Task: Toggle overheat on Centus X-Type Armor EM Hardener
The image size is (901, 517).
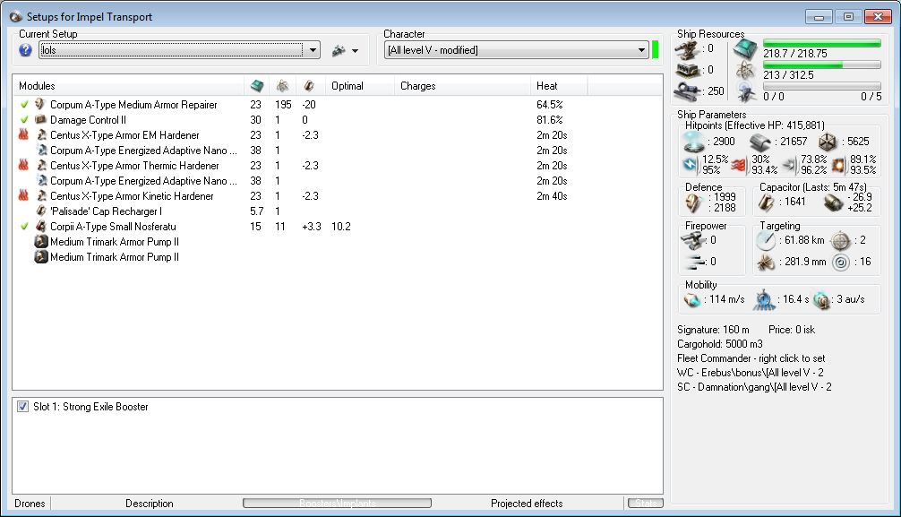Action: (x=23, y=134)
